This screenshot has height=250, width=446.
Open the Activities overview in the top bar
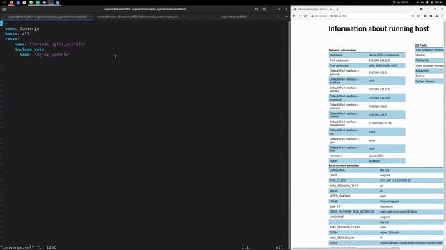(x=4, y=3)
